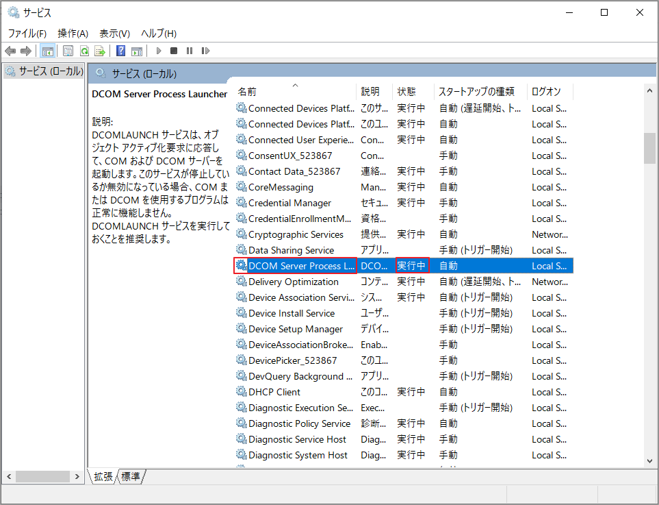Export the service list with the export icon
Viewport: 659px width, 505px height.
click(x=99, y=51)
